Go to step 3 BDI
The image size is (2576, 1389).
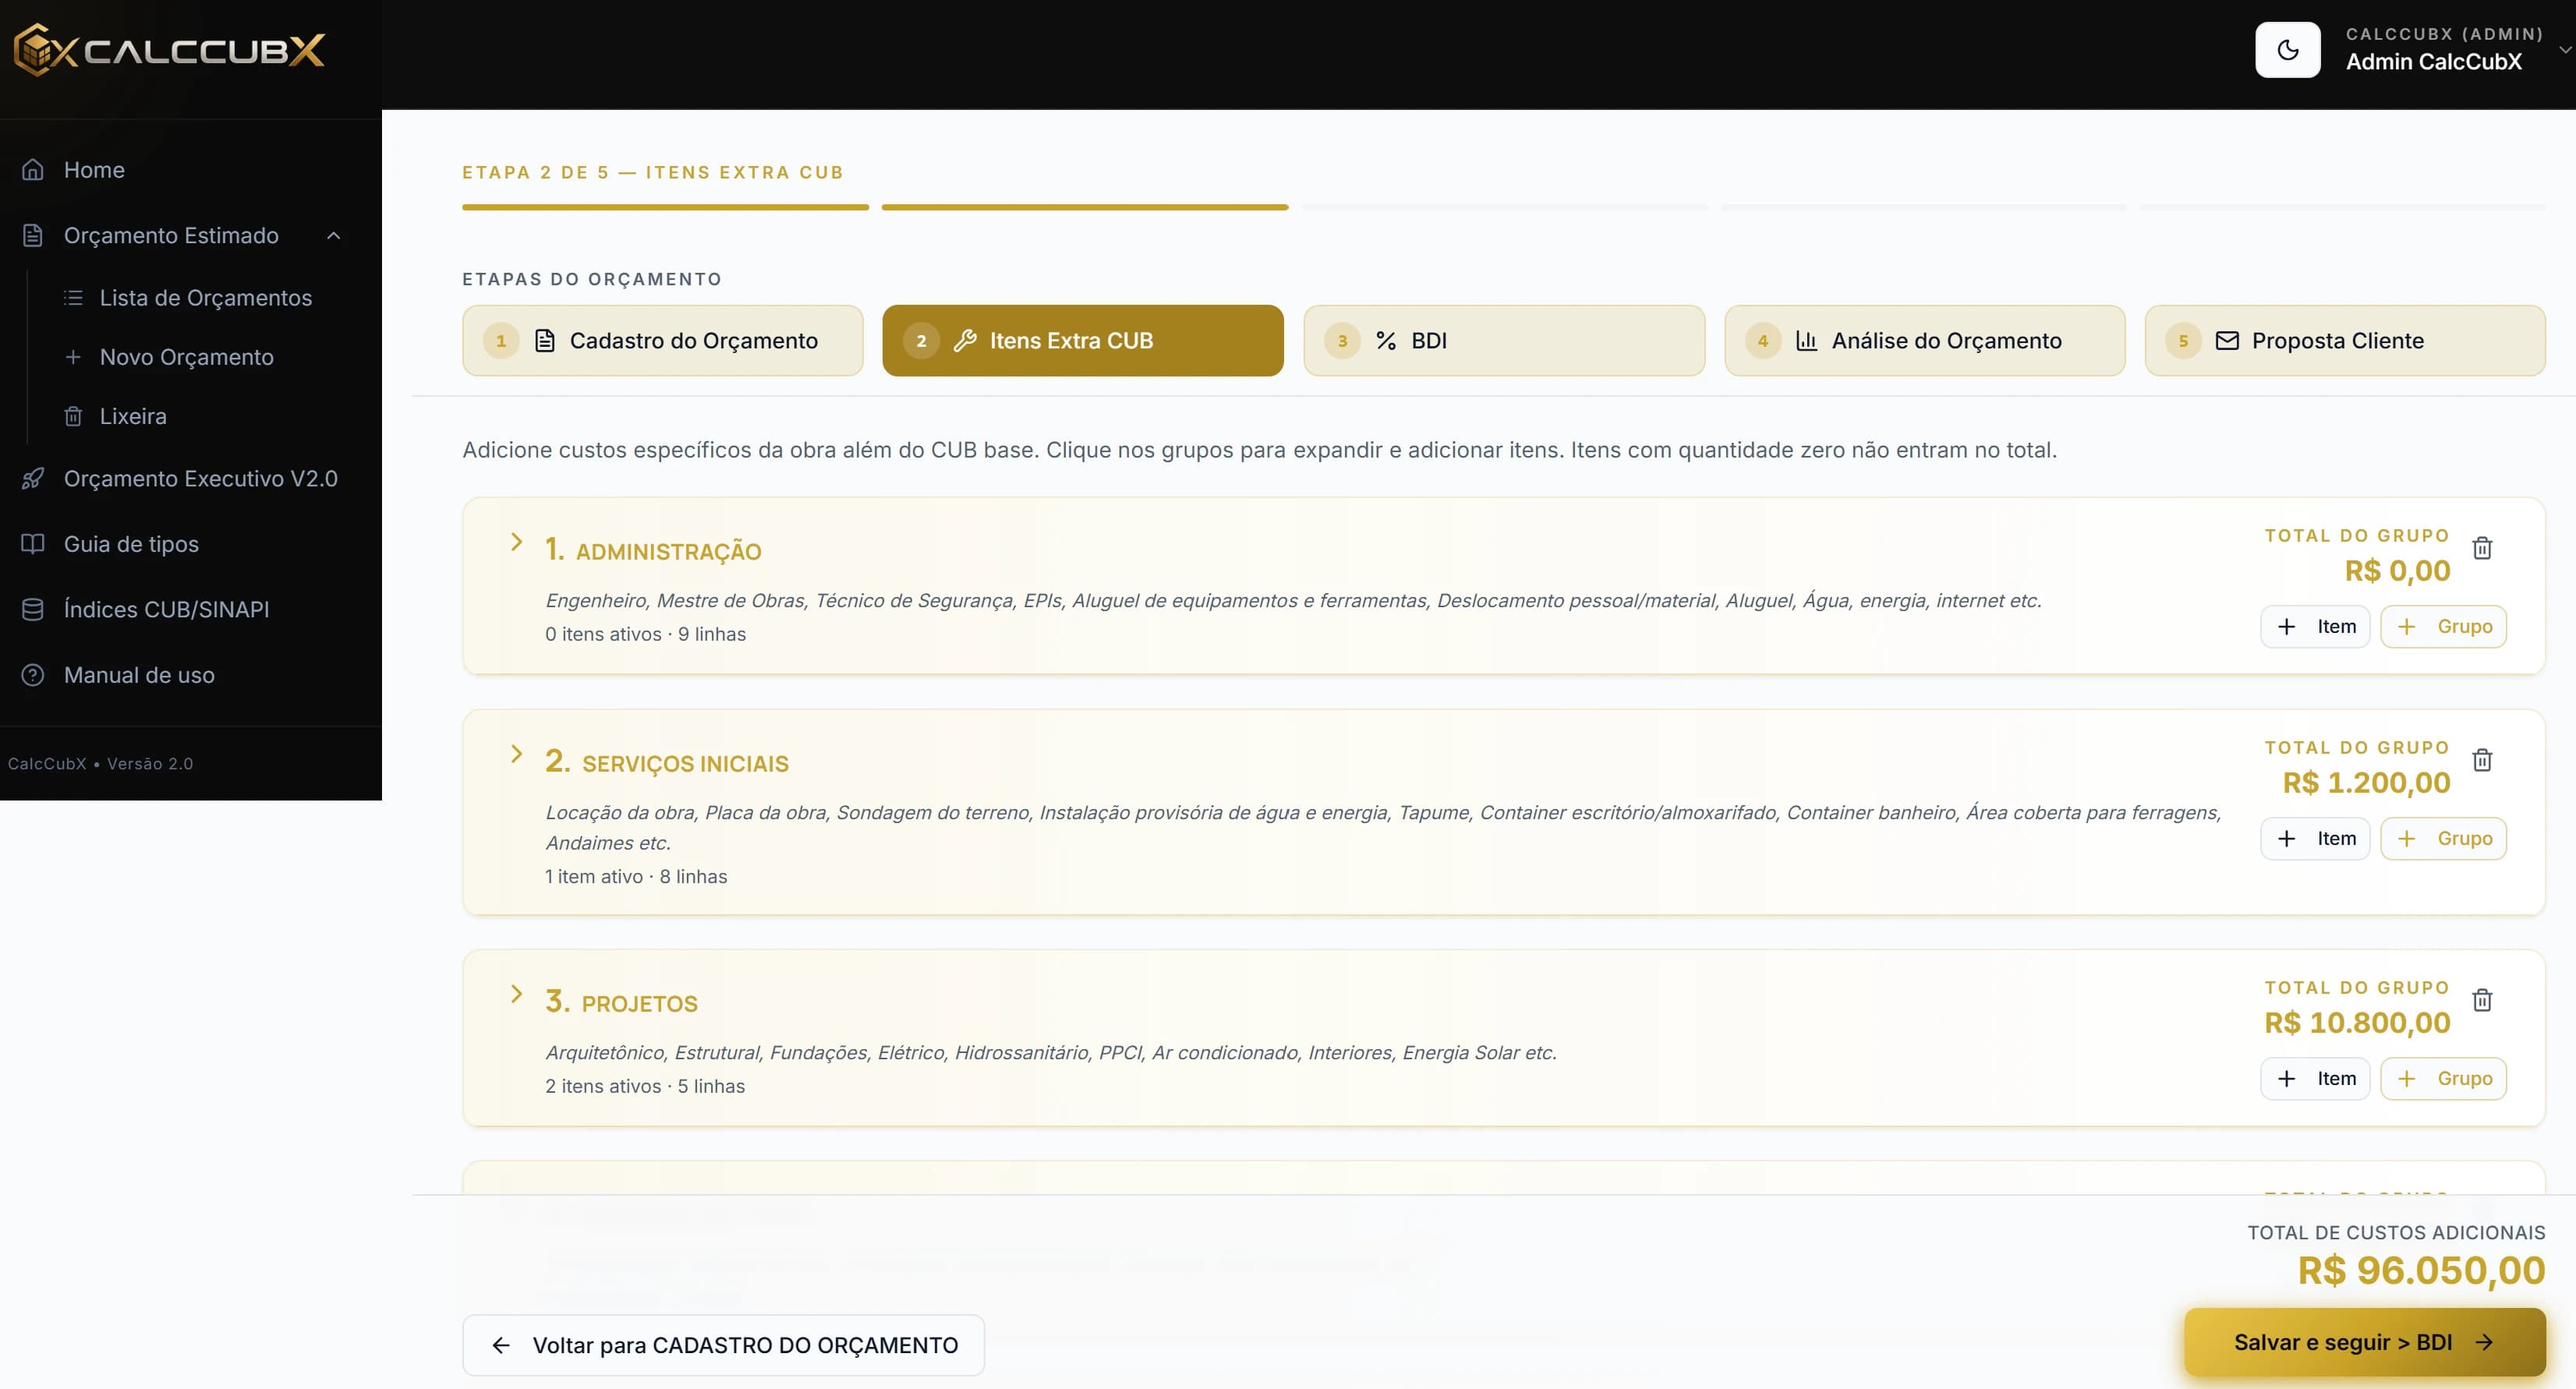click(1504, 341)
